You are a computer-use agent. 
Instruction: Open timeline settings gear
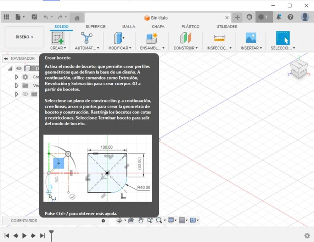pos(307,235)
